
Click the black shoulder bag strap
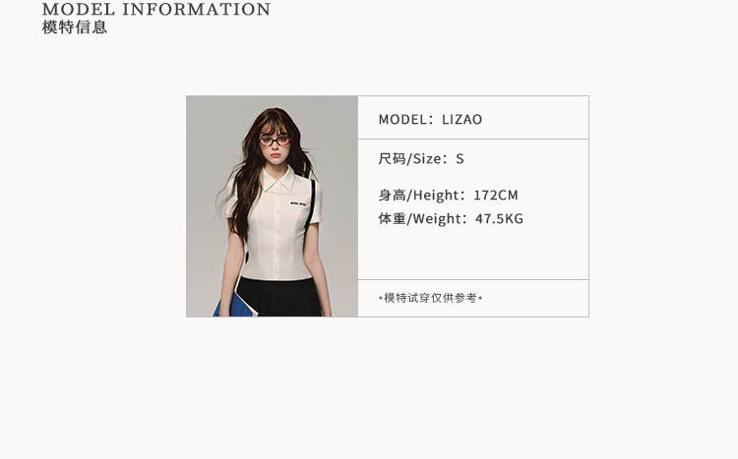(311, 204)
